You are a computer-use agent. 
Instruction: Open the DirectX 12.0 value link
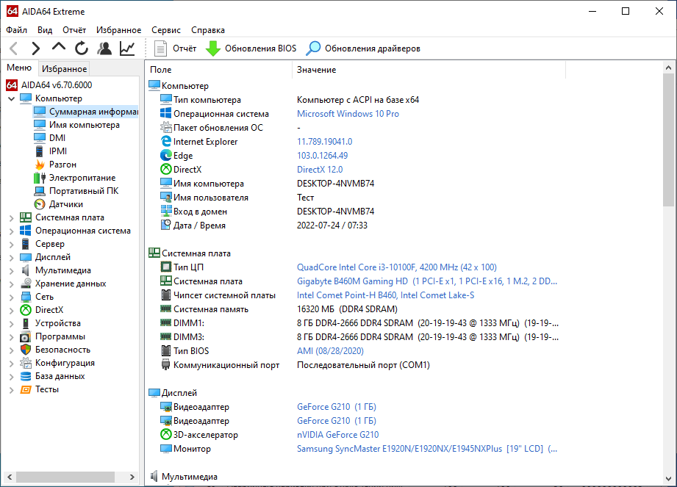click(x=320, y=170)
